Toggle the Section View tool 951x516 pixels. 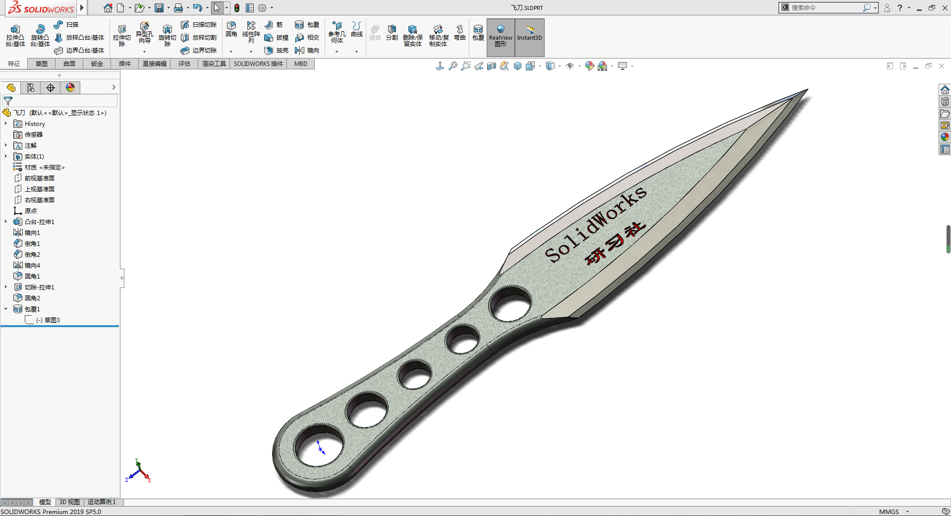point(492,66)
